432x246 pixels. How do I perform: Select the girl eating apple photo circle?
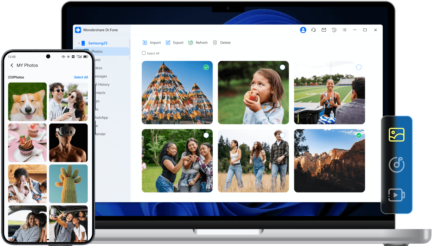tap(282, 67)
